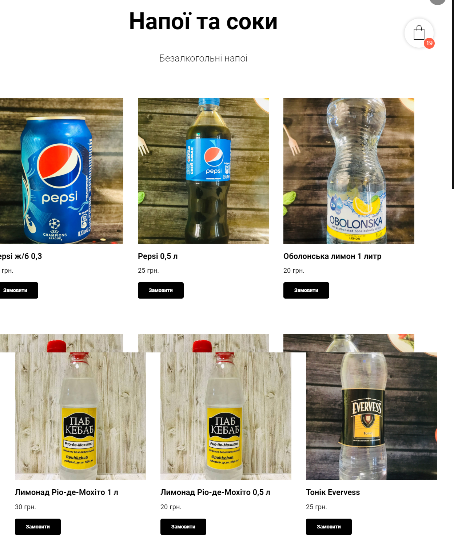454x559 pixels.
Task: Open the Pepsi can product image
Action: [x=61, y=171]
